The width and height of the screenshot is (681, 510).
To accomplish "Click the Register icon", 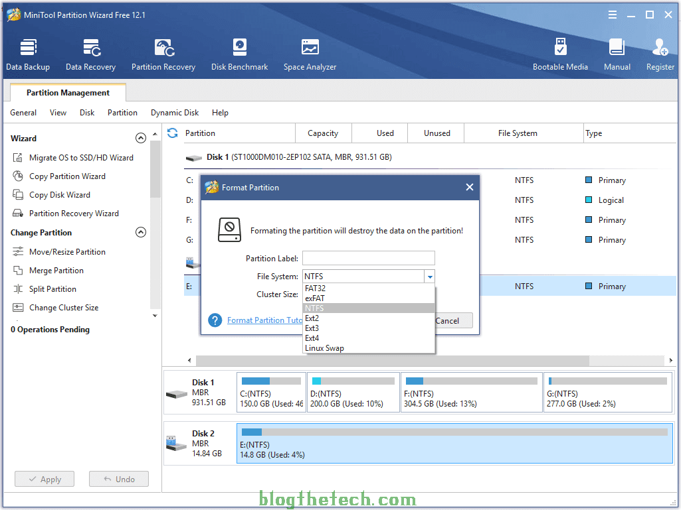I will (x=660, y=54).
